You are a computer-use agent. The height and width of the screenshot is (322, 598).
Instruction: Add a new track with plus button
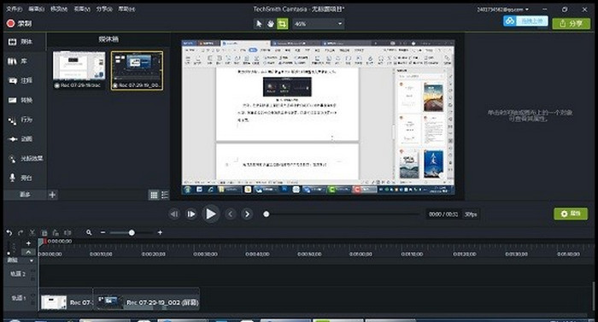coord(28,243)
